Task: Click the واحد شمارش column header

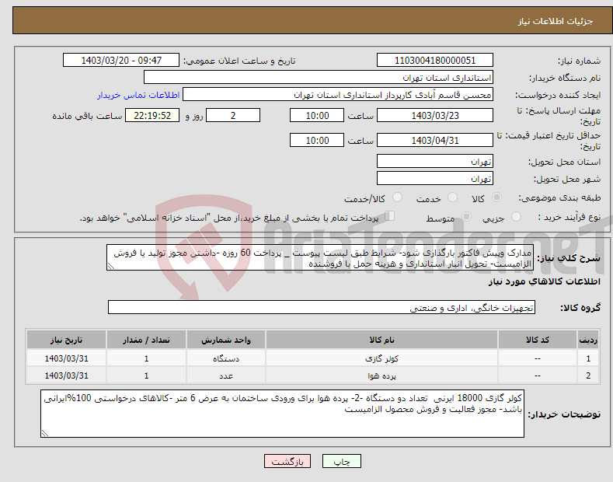Action: (x=226, y=340)
